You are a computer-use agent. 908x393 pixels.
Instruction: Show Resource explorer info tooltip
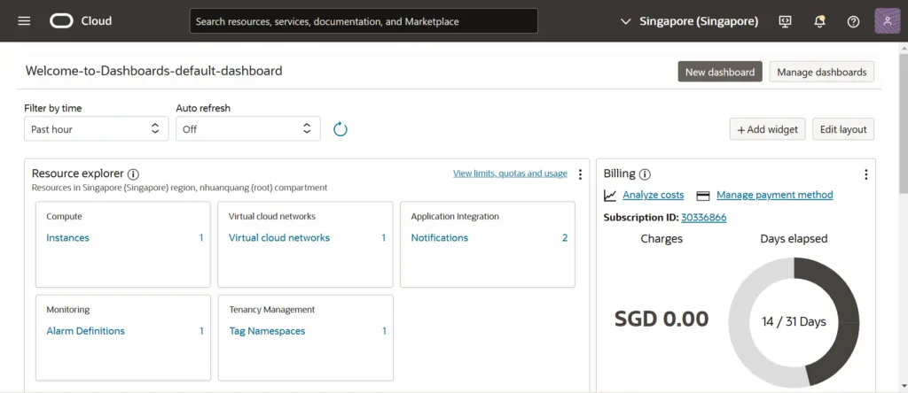click(x=133, y=174)
